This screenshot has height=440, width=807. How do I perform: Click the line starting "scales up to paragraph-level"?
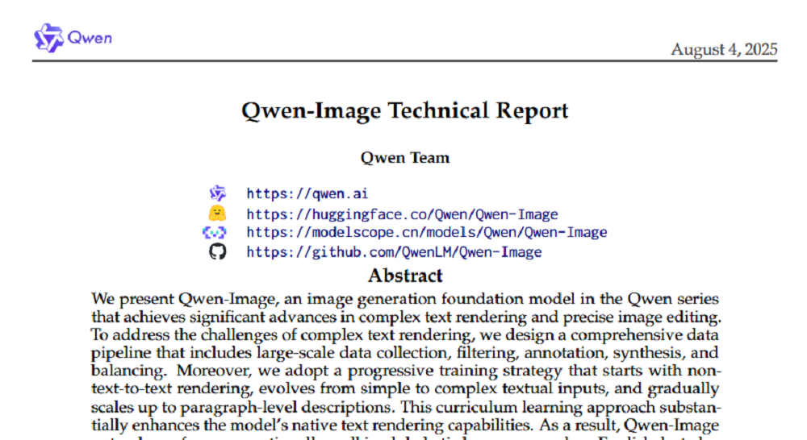pyautogui.click(x=405, y=406)
